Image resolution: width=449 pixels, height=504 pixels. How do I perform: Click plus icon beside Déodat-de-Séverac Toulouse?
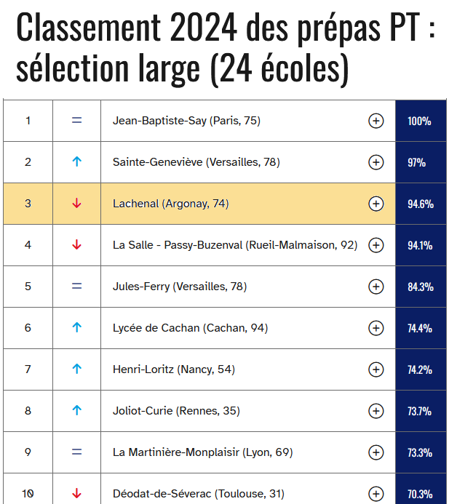click(x=376, y=494)
